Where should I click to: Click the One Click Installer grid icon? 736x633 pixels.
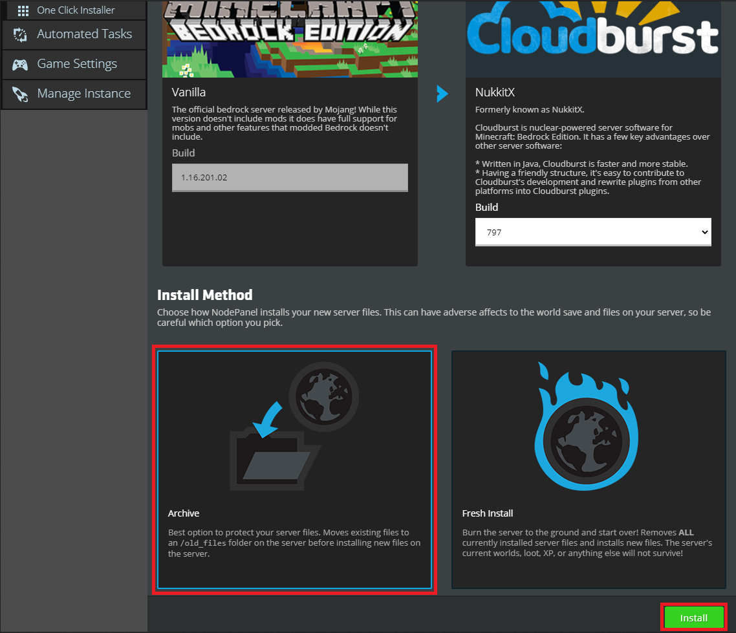[x=23, y=10]
